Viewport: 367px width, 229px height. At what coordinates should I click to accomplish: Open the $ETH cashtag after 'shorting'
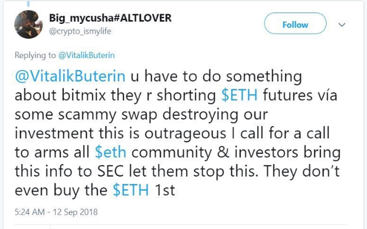point(238,93)
